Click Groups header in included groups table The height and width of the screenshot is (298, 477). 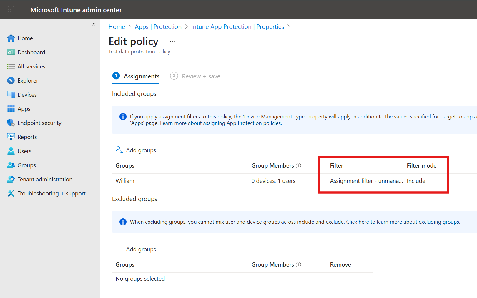pyautogui.click(x=125, y=165)
